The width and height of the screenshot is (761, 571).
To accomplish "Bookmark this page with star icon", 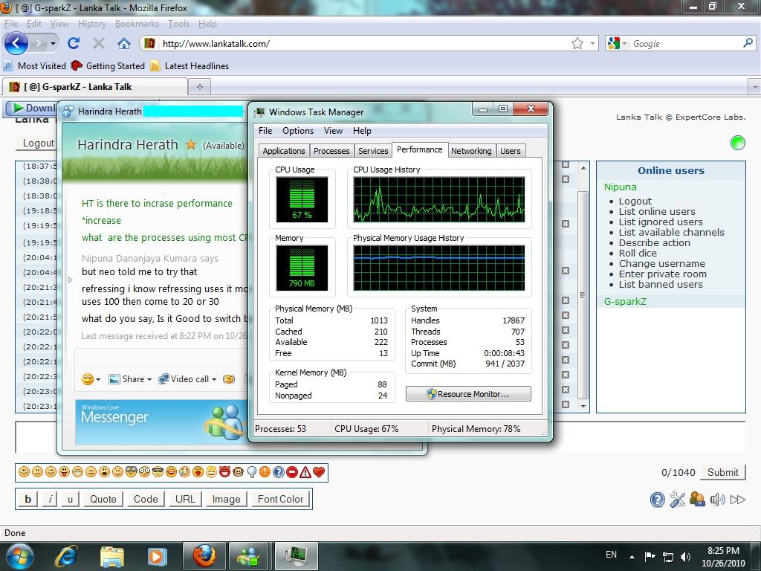I will click(x=577, y=43).
